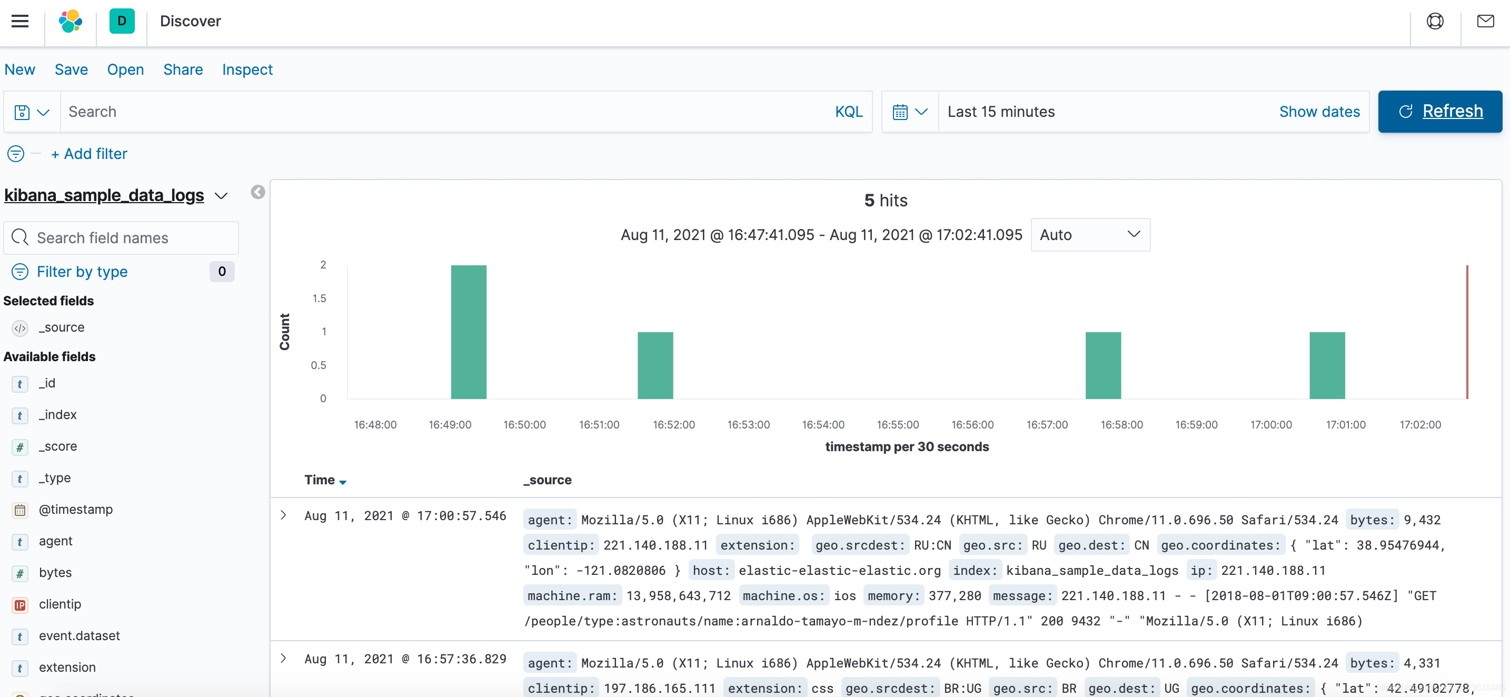Select the event.dataset available field

[79, 636]
